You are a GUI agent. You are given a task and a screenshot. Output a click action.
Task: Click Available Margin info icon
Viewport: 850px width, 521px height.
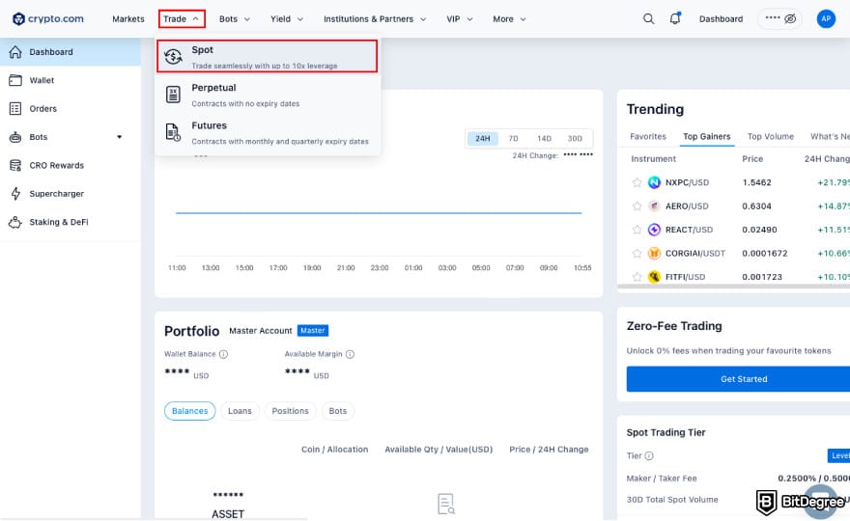351,354
